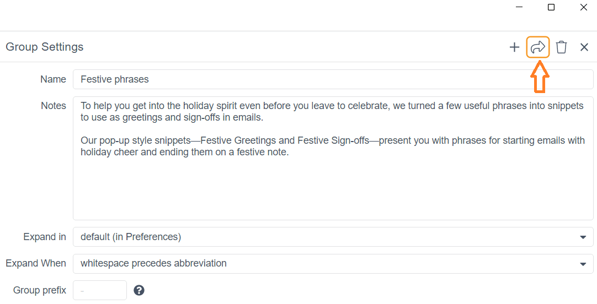Share the group using the arrow icon

(x=537, y=47)
